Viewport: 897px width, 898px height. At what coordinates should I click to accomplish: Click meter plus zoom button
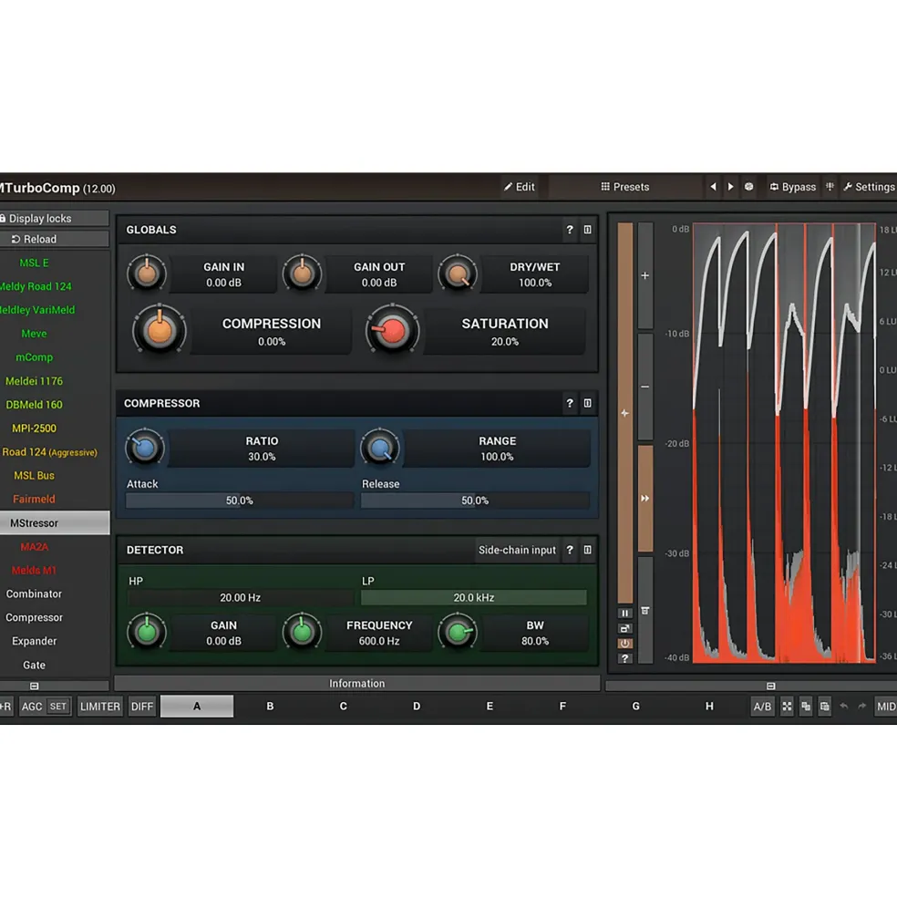tap(645, 275)
